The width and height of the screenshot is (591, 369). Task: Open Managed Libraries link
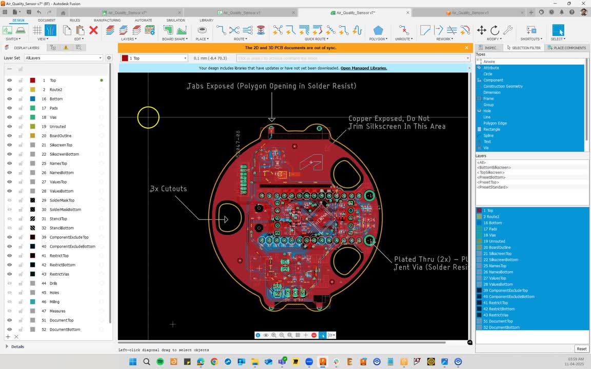364,68
